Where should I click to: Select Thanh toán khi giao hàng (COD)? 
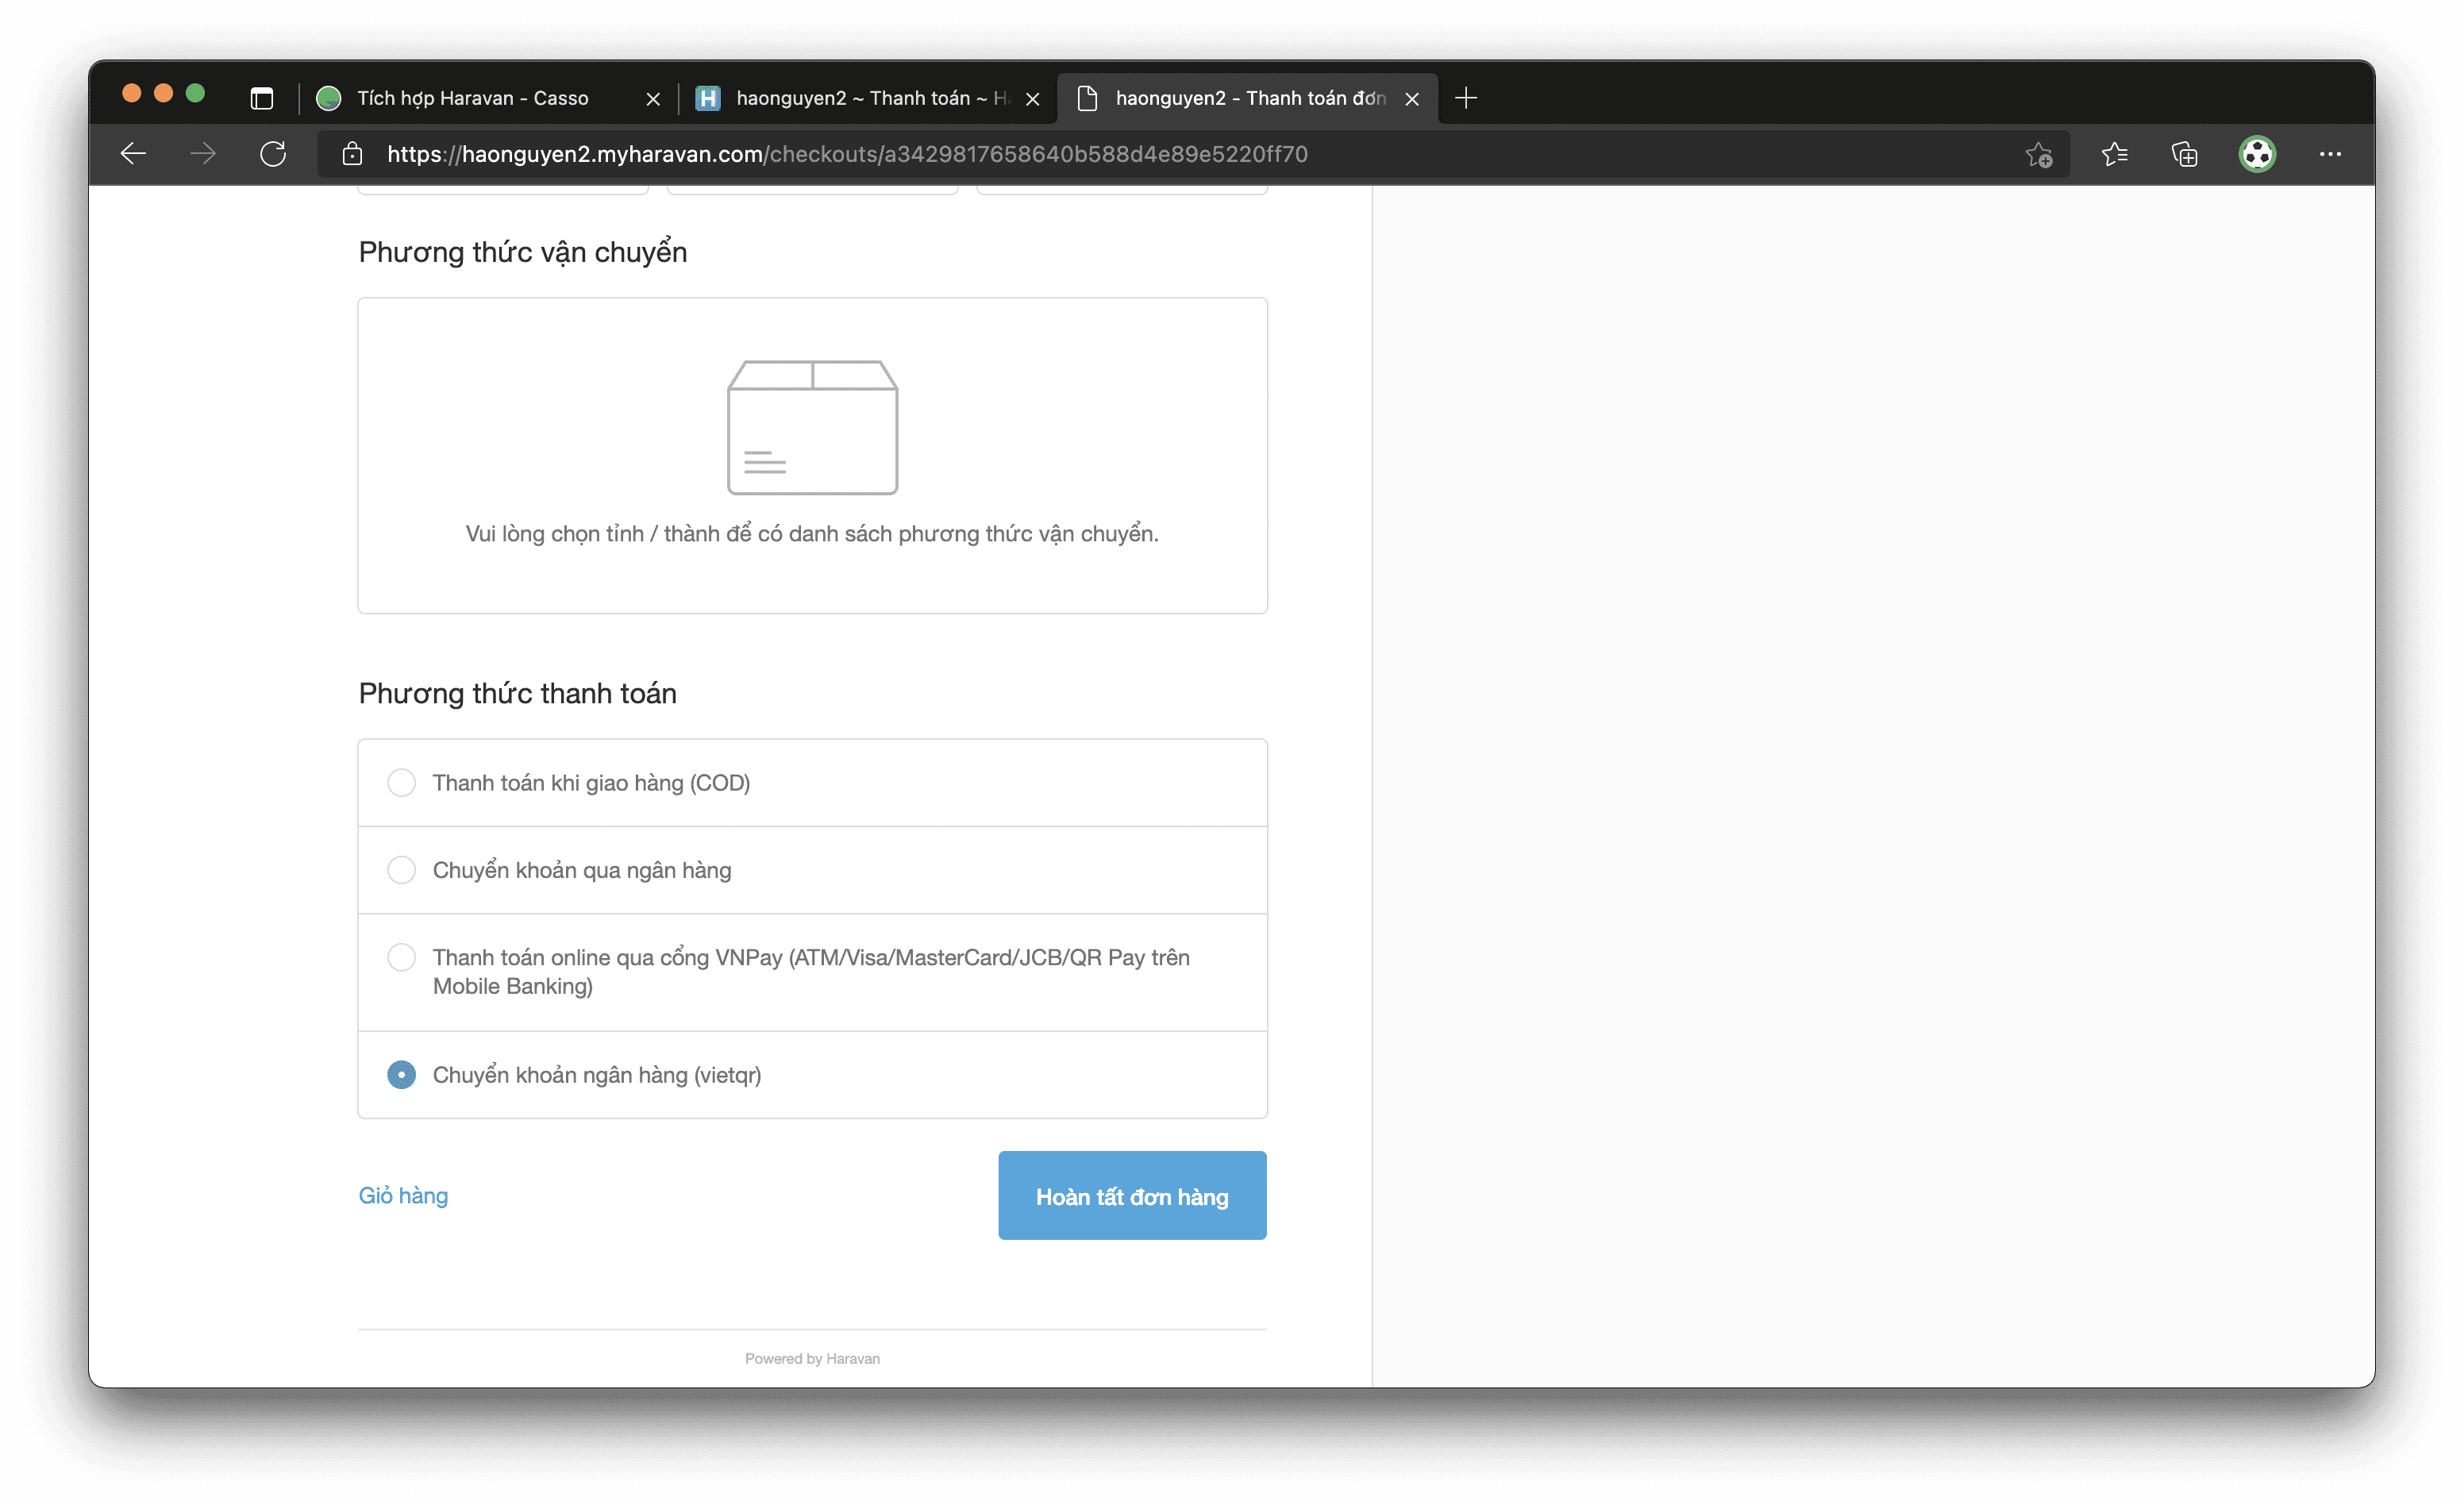(x=812, y=783)
